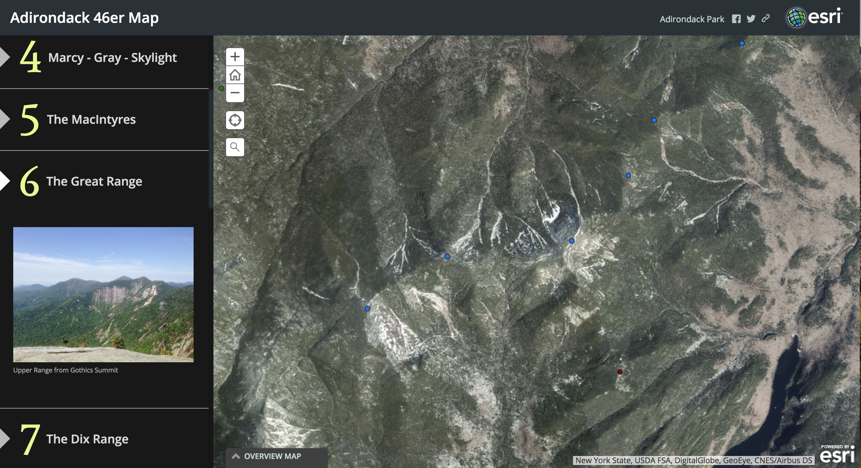Open the Adirondack Park link
861x468 pixels.
point(691,19)
